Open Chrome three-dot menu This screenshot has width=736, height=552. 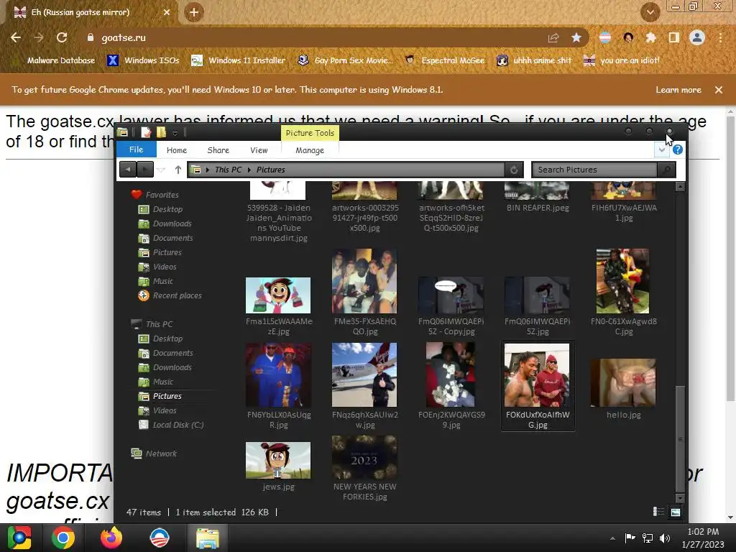click(x=720, y=37)
